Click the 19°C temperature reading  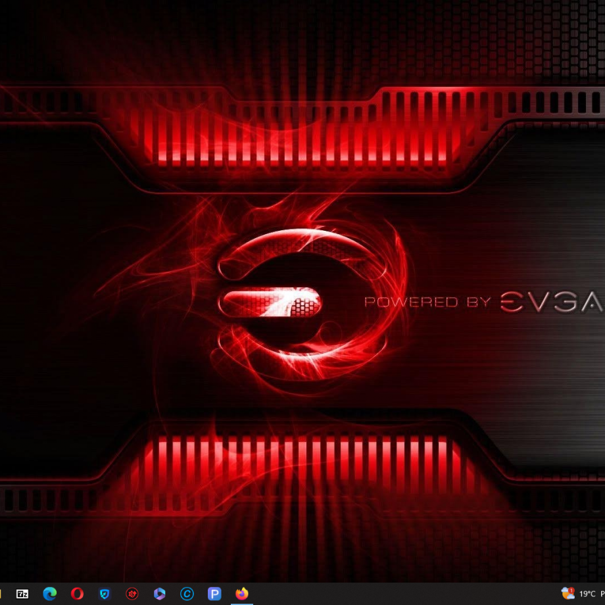[587, 594]
